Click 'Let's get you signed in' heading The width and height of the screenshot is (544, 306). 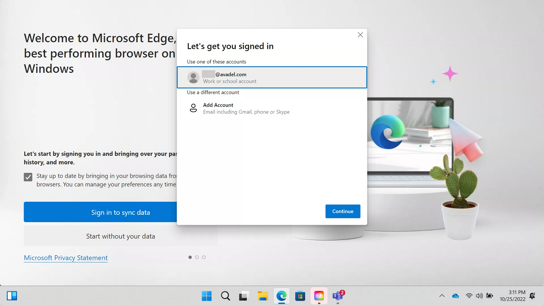coord(230,46)
